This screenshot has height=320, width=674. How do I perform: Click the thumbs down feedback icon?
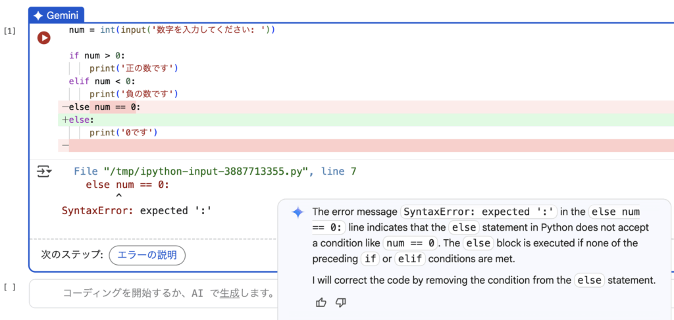341,302
